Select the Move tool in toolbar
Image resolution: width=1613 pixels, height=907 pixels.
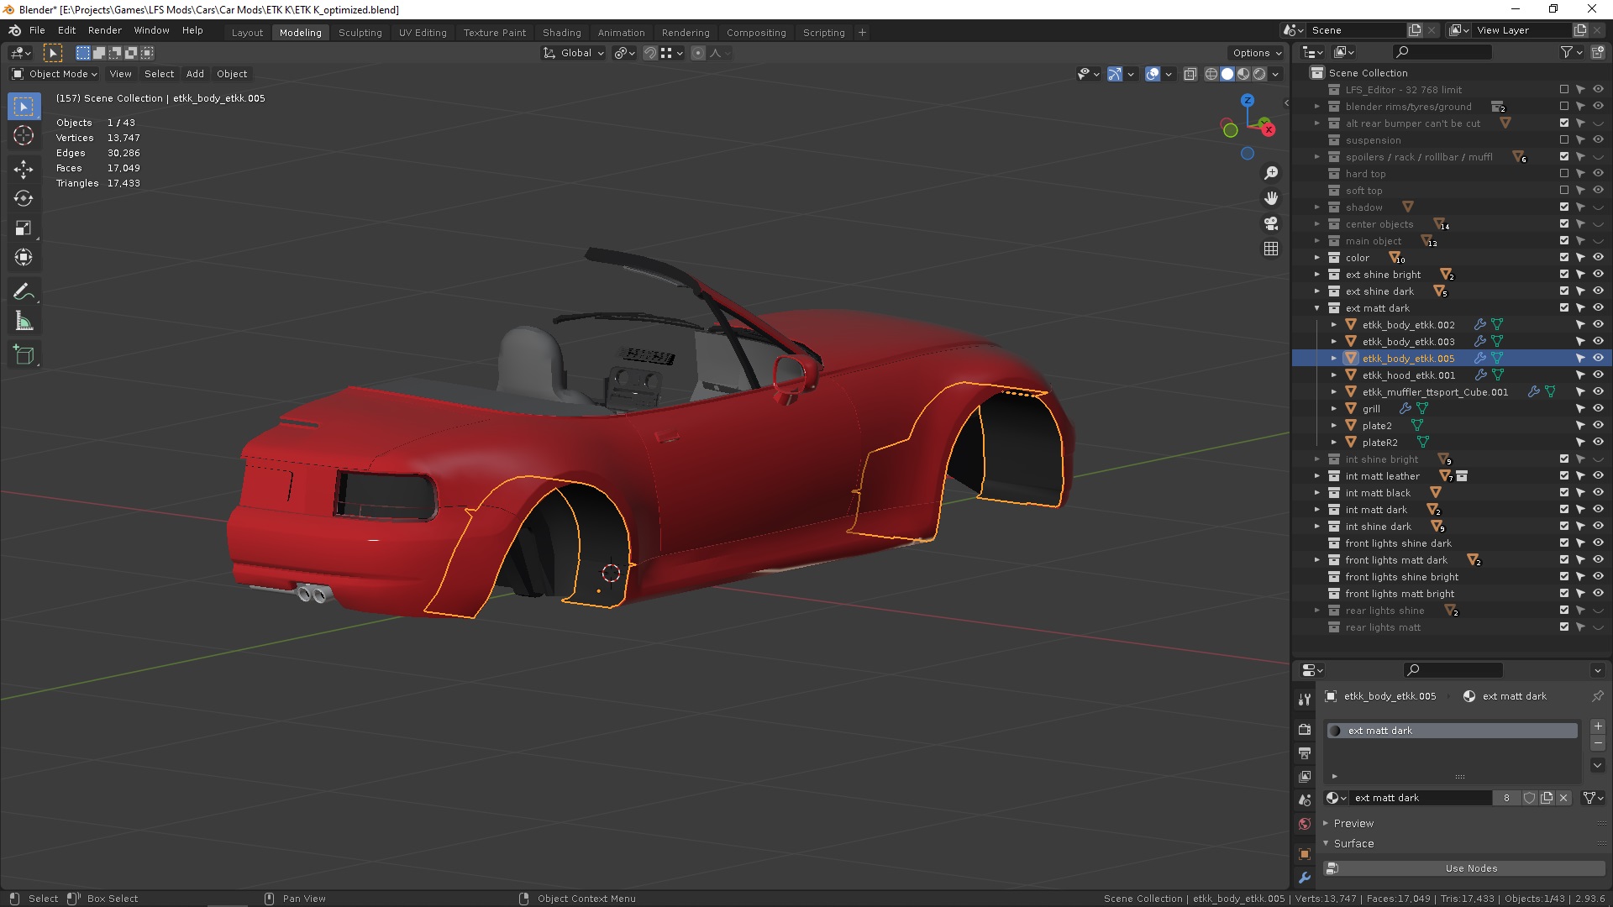tap(24, 169)
